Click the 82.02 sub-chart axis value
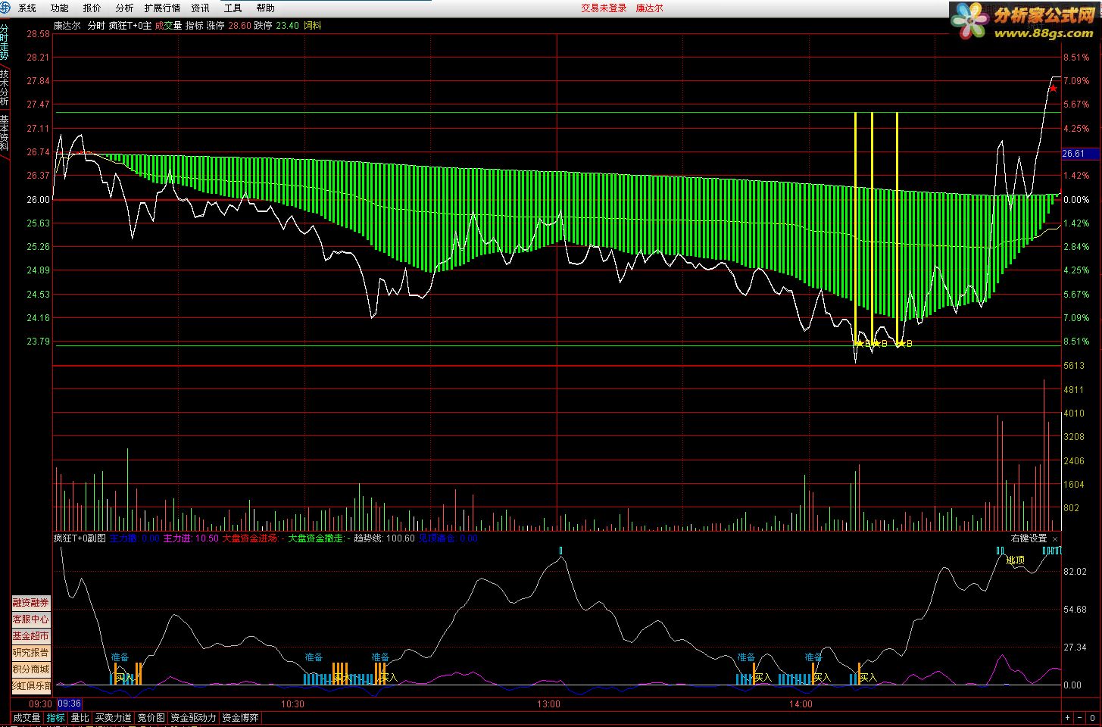Viewport: 1102px width, 727px height. [x=1074, y=572]
